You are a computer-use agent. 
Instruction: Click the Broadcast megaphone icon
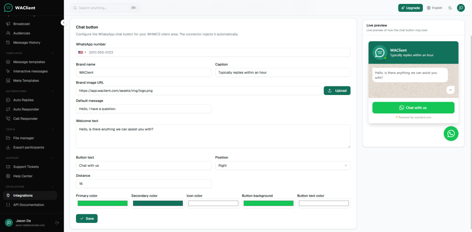point(8,24)
